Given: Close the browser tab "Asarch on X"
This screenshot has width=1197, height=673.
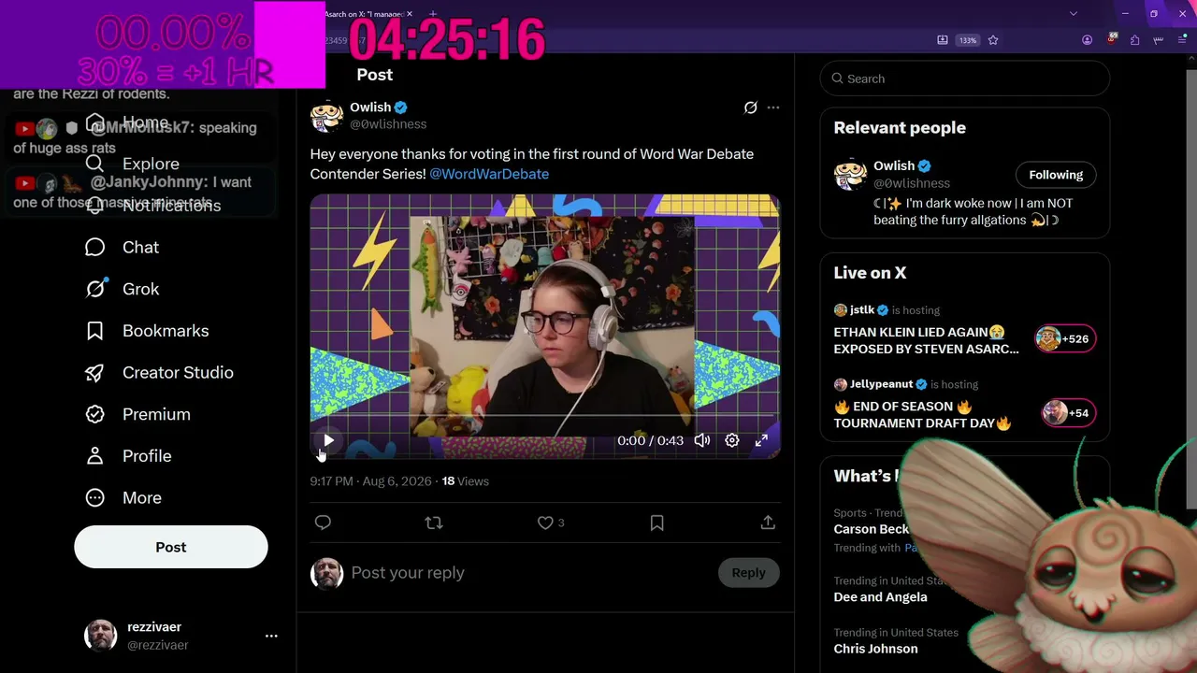Looking at the screenshot, I should coord(410,14).
